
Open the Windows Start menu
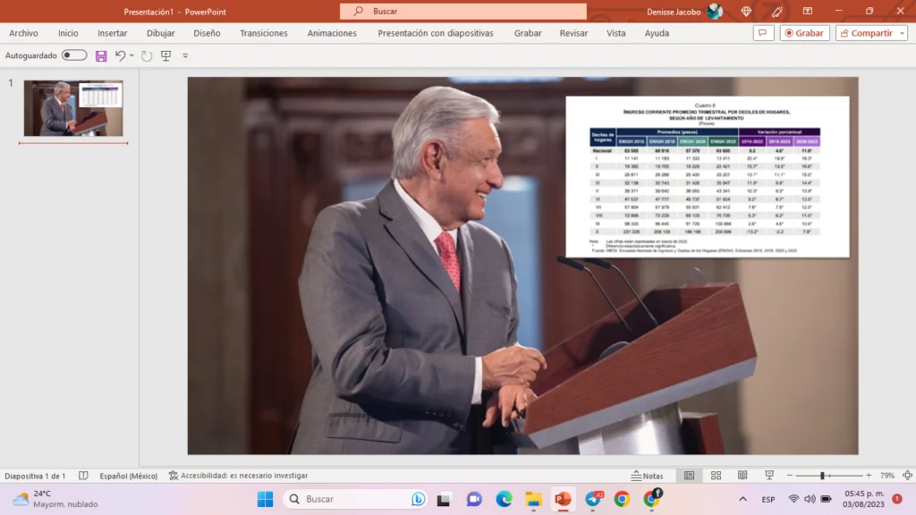coord(265,499)
